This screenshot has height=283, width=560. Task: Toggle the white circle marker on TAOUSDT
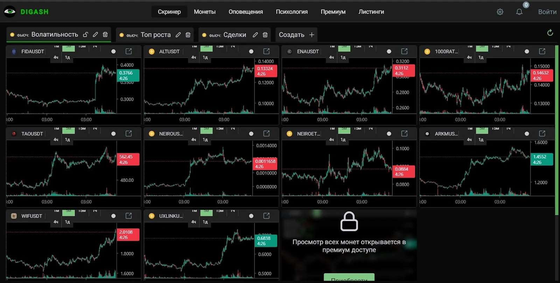click(x=113, y=134)
